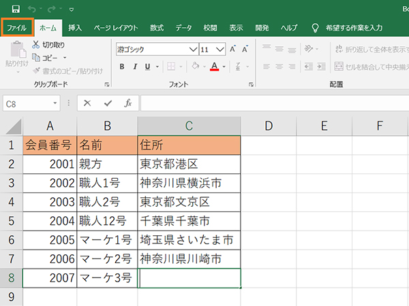The width and height of the screenshot is (409, 306).
Task: Click the red font color A button
Action: point(214,67)
